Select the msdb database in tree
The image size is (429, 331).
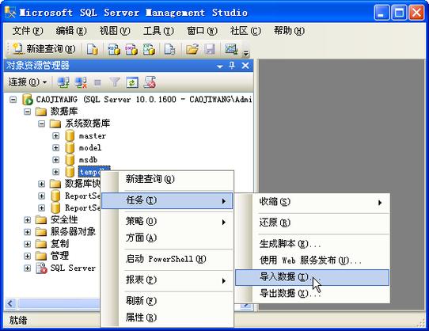click(88, 160)
